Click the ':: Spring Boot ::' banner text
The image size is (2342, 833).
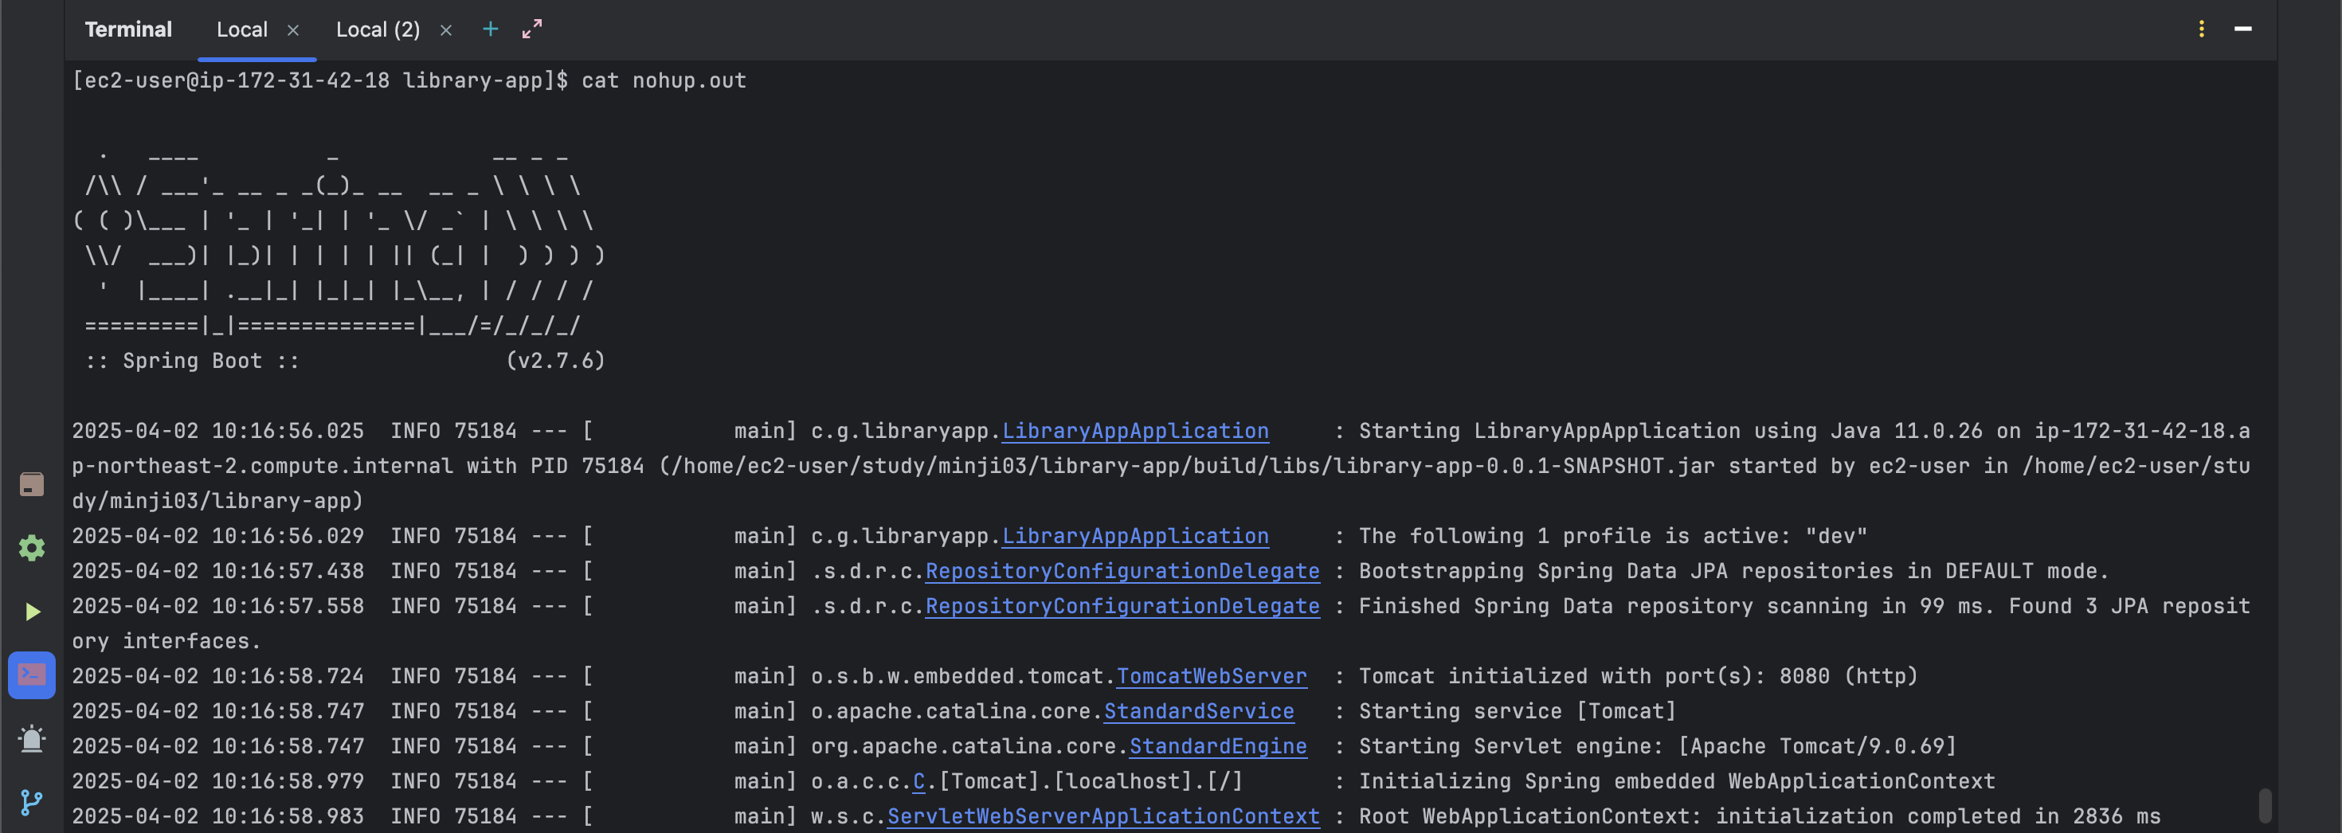pyautogui.click(x=192, y=361)
